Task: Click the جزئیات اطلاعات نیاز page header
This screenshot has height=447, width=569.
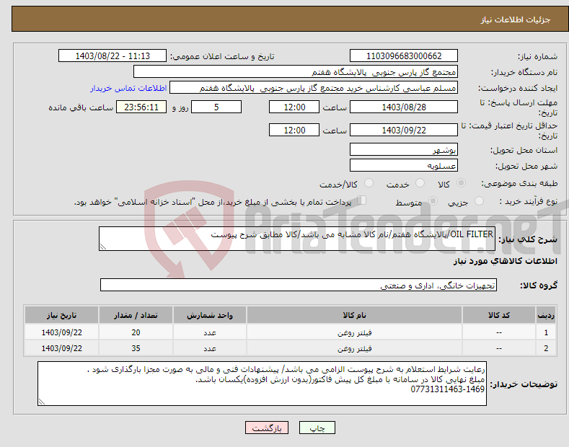Action: pyautogui.click(x=516, y=19)
